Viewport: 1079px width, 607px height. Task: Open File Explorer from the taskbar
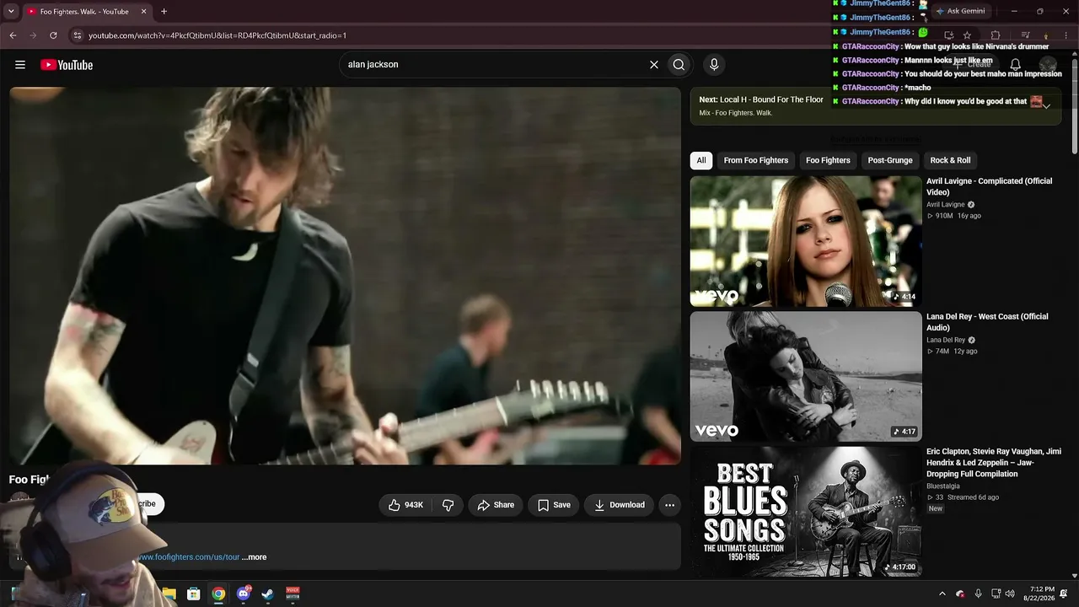click(169, 594)
